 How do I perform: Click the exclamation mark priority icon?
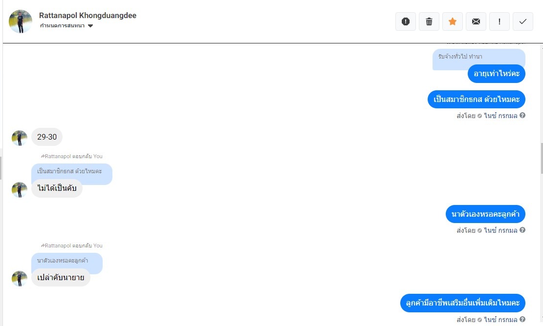500,21
